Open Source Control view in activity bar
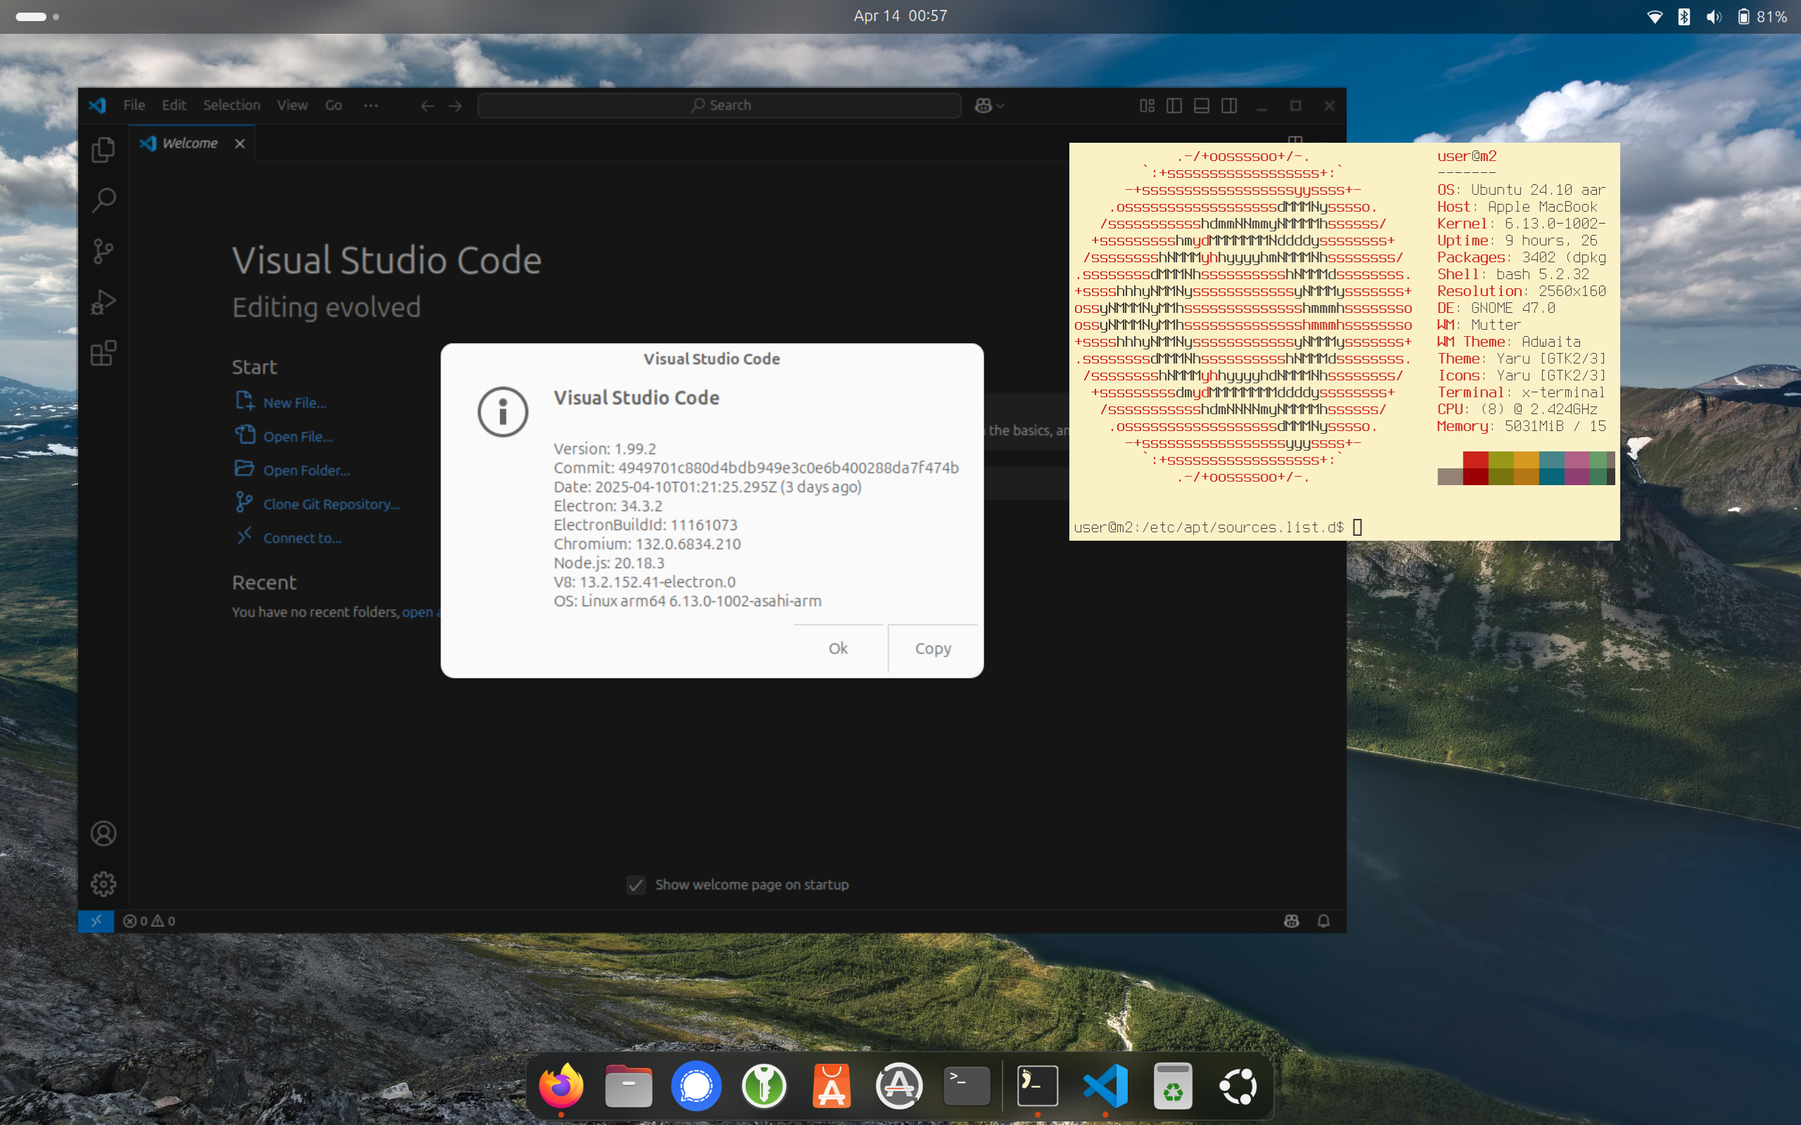The width and height of the screenshot is (1801, 1125). click(103, 252)
